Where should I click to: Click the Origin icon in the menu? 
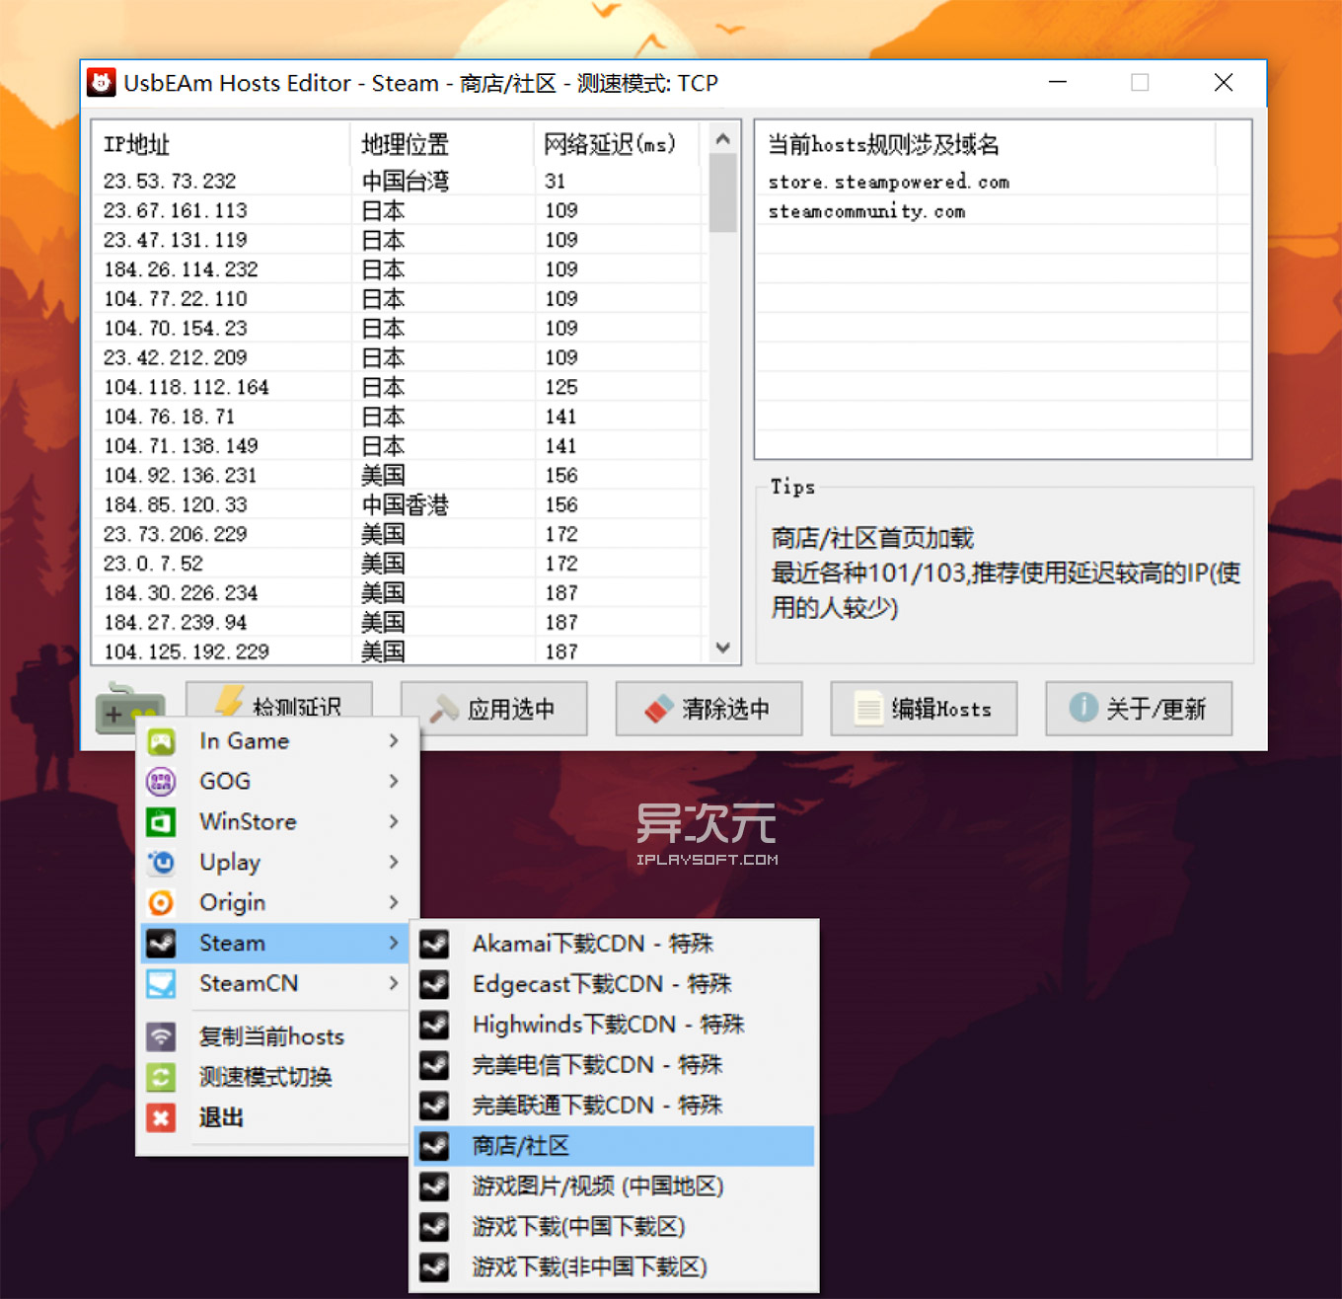point(162,902)
